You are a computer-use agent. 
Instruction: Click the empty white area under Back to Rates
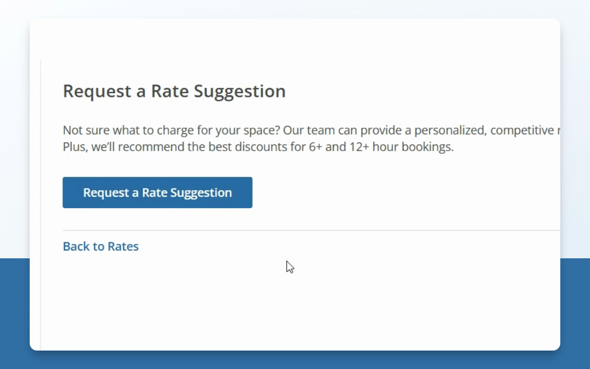(x=205, y=302)
